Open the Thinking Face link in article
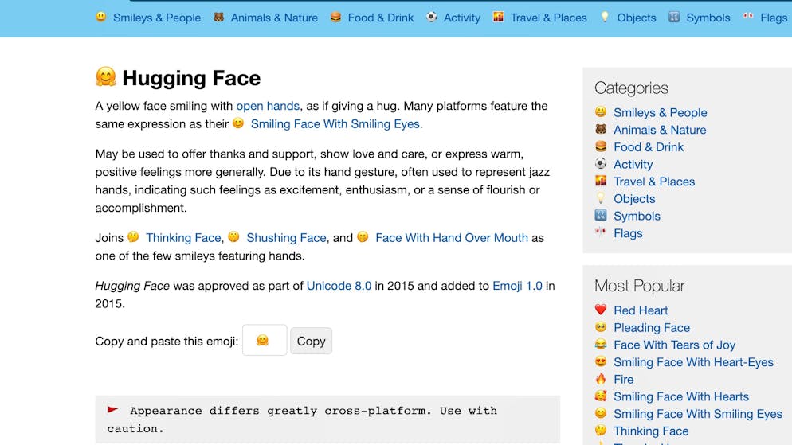The height and width of the screenshot is (445, 792). click(x=183, y=238)
